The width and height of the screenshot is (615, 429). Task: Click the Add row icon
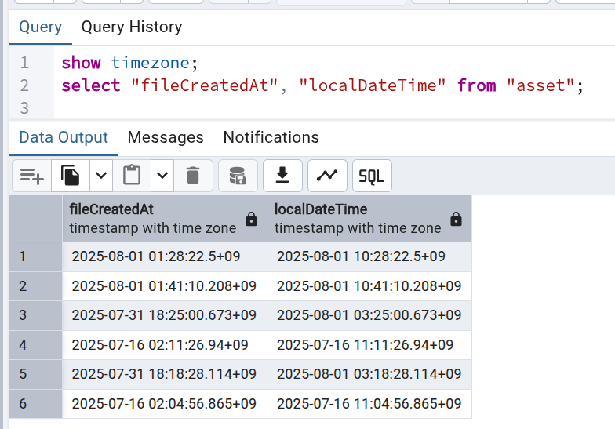pos(31,176)
